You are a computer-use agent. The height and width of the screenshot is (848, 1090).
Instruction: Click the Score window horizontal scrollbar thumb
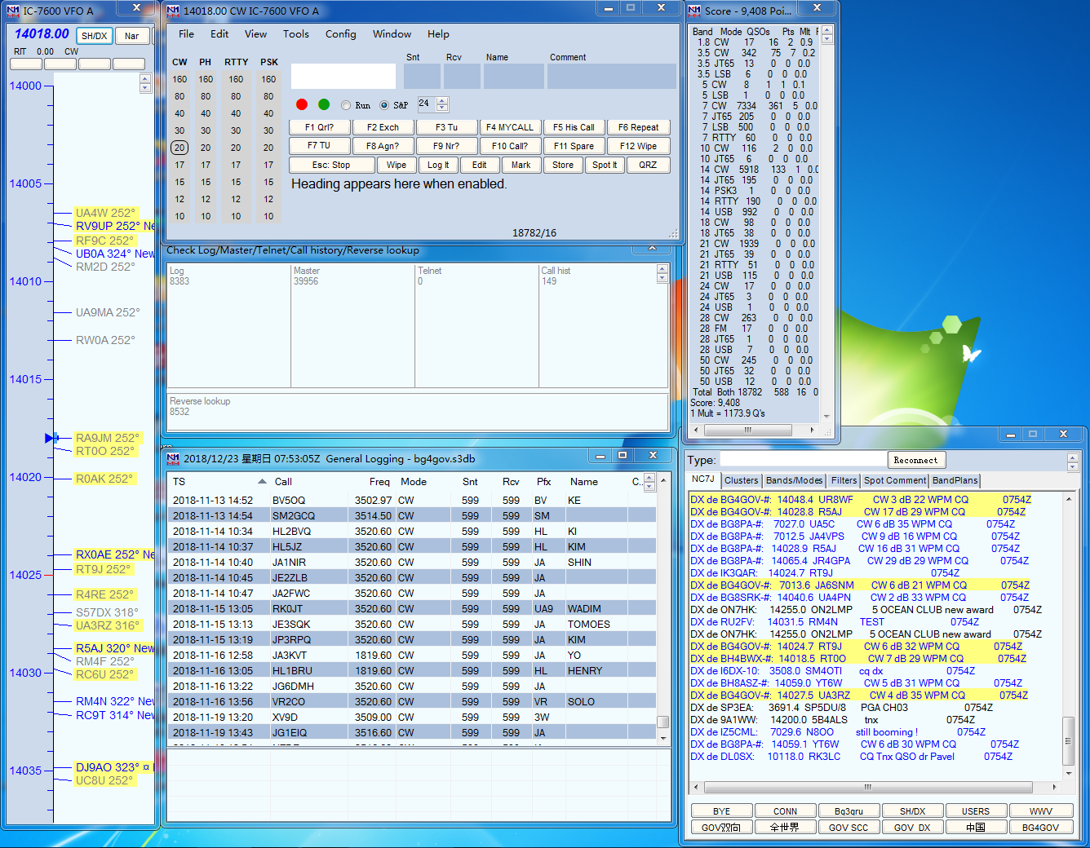tap(748, 430)
